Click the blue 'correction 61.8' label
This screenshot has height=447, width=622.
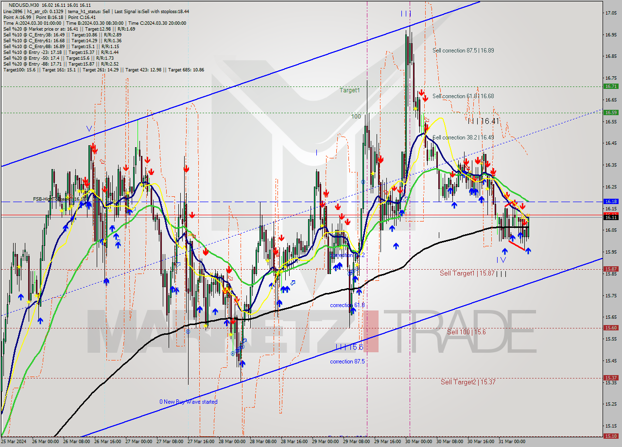[x=347, y=305]
